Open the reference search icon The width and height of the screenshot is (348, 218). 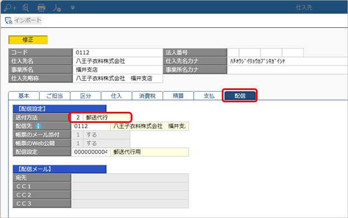coord(26,8)
